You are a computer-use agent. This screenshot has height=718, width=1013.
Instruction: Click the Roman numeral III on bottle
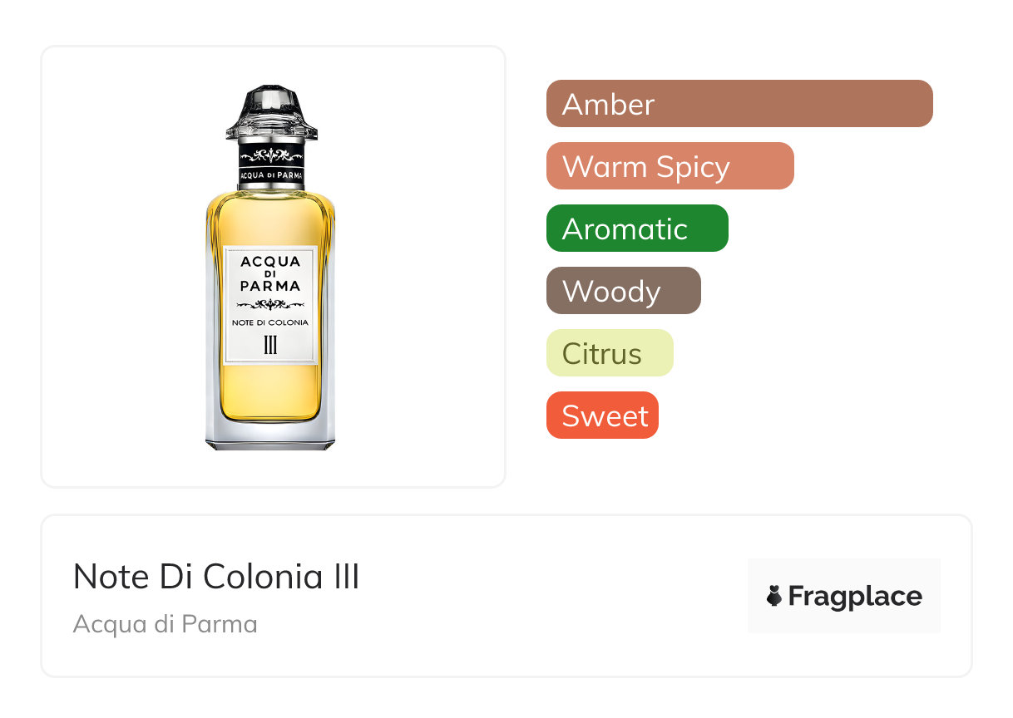point(270,346)
